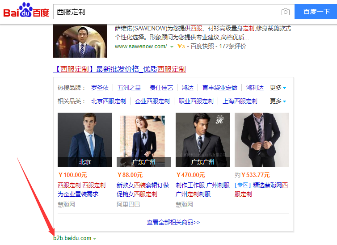Expand dropdown arrow next to www.sawenow.com
The height and width of the screenshot is (245, 337).
pyautogui.click(x=172, y=46)
